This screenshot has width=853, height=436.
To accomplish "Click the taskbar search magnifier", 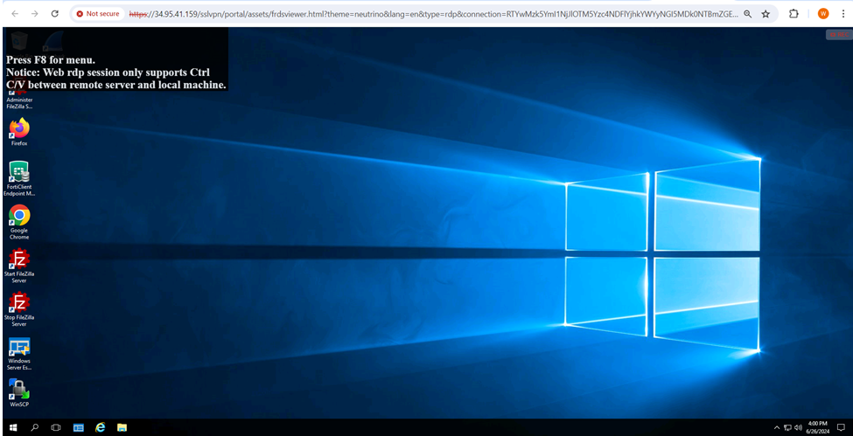I will pyautogui.click(x=35, y=427).
